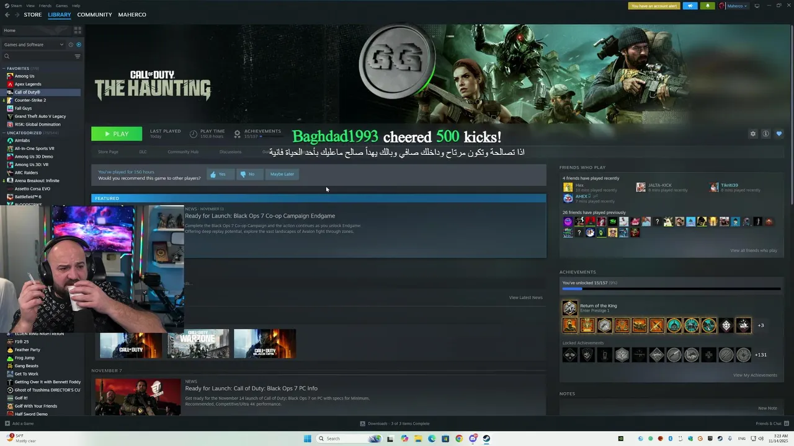The width and height of the screenshot is (794, 446).
Task: Toggle sort by recent activity clock icon
Action: [x=71, y=45]
